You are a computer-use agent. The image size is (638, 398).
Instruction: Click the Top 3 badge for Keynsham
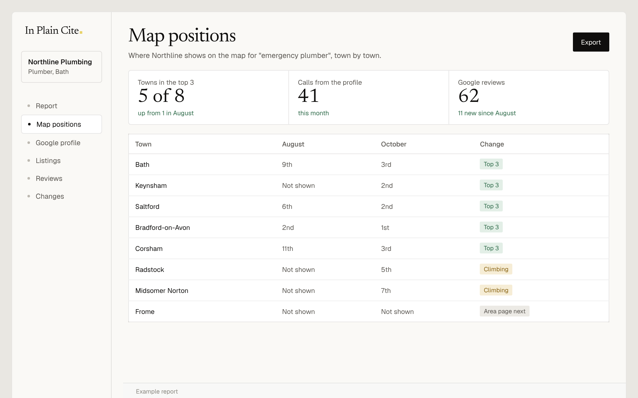click(x=491, y=185)
